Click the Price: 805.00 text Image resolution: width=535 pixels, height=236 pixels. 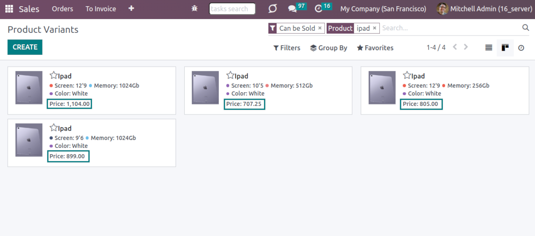(421, 104)
